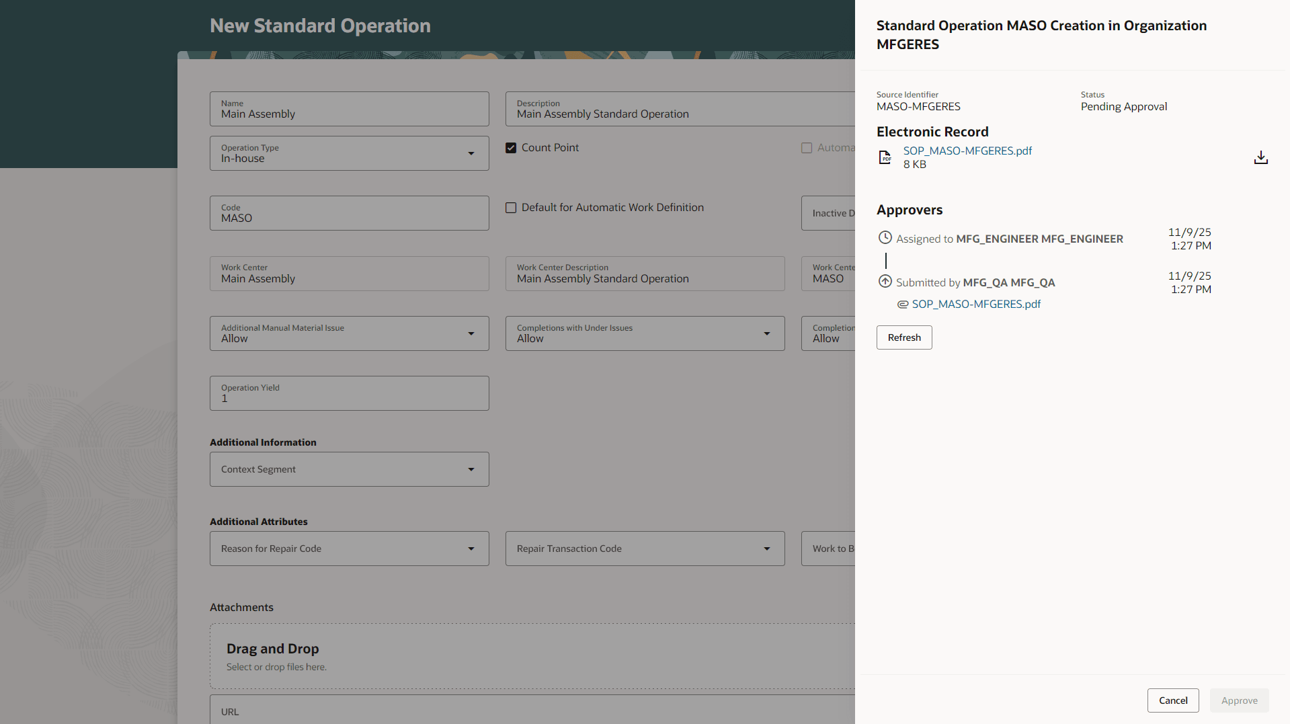Click the Name field containing Main Assembly

click(349, 113)
